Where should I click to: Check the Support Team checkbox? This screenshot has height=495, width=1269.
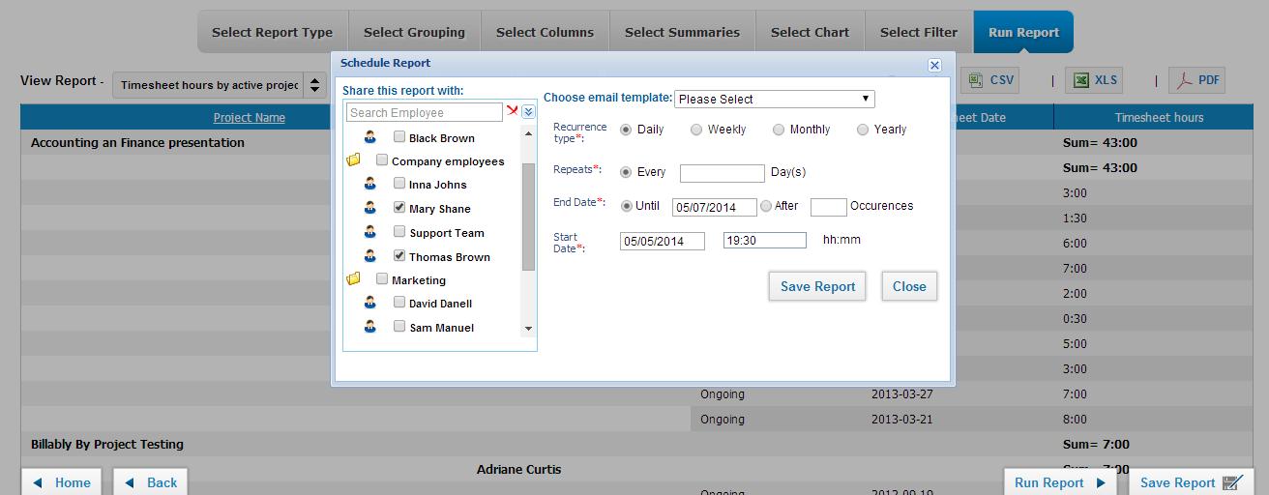click(399, 231)
